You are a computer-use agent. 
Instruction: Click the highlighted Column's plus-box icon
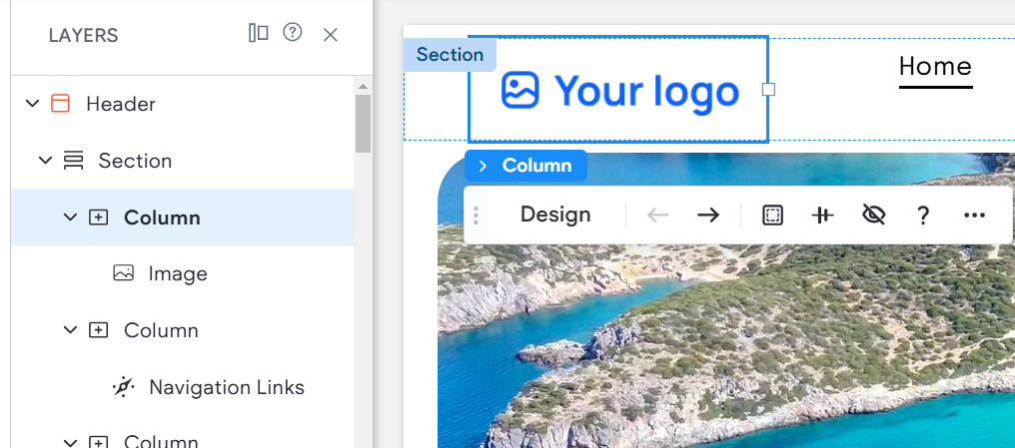[x=98, y=218]
